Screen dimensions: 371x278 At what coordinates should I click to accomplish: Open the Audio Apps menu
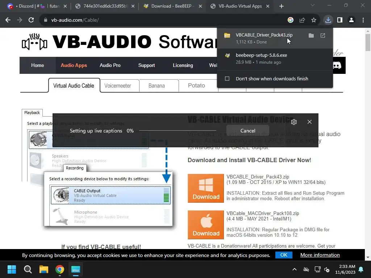coord(74,65)
